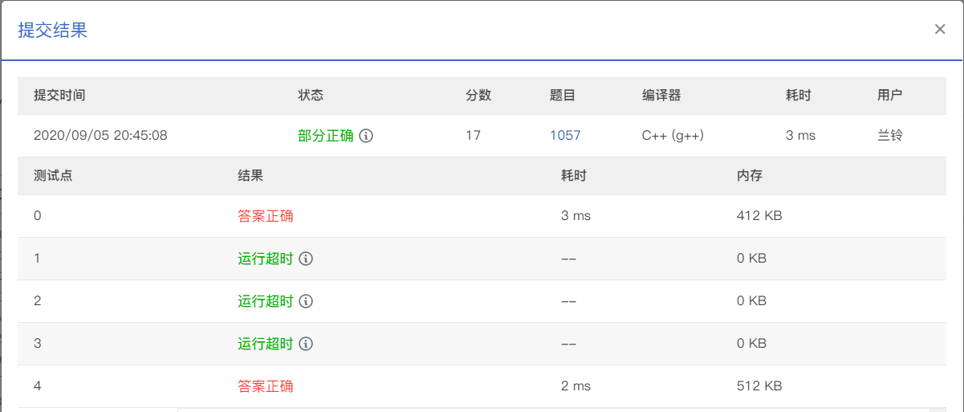Click 运行超时 text for test point 2
This screenshot has height=412, width=964.
coord(266,301)
